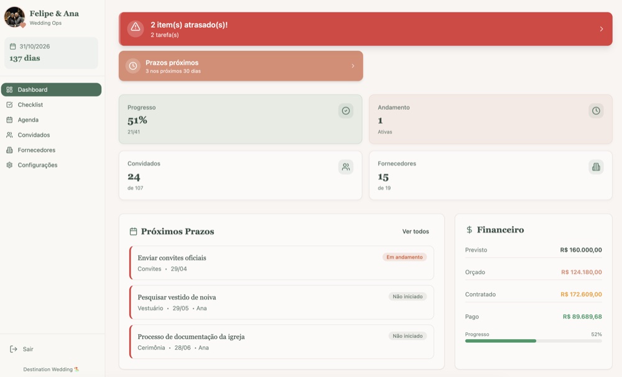Click the Pago value R$ 89.689,68

point(582,317)
